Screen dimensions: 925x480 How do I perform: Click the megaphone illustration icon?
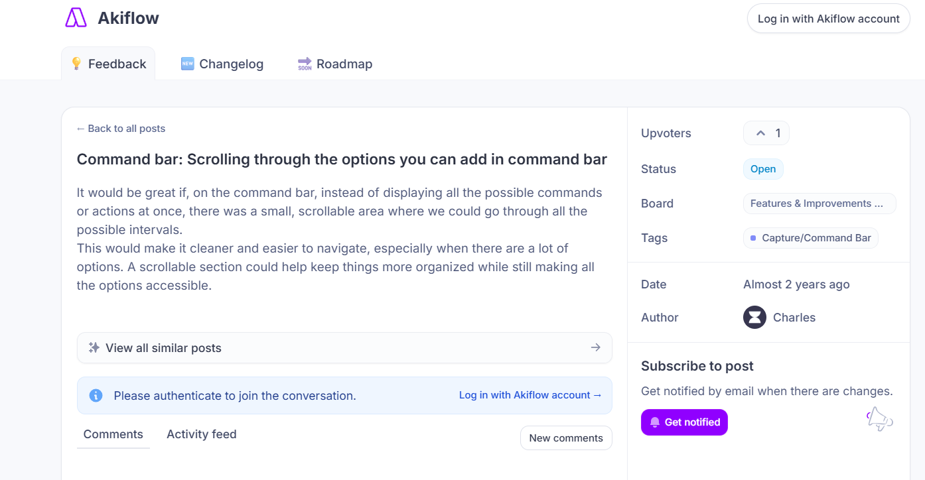pyautogui.click(x=879, y=419)
